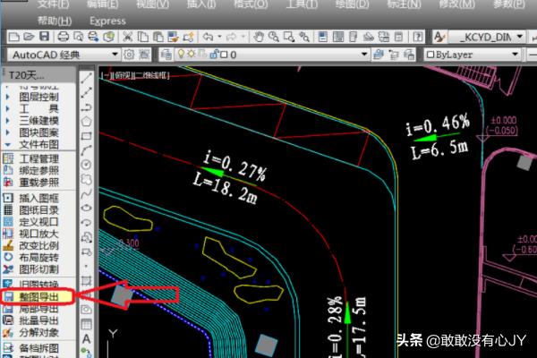Click the Copy icon in toolbar
Viewport: 537px width, 358px height.
click(x=143, y=37)
